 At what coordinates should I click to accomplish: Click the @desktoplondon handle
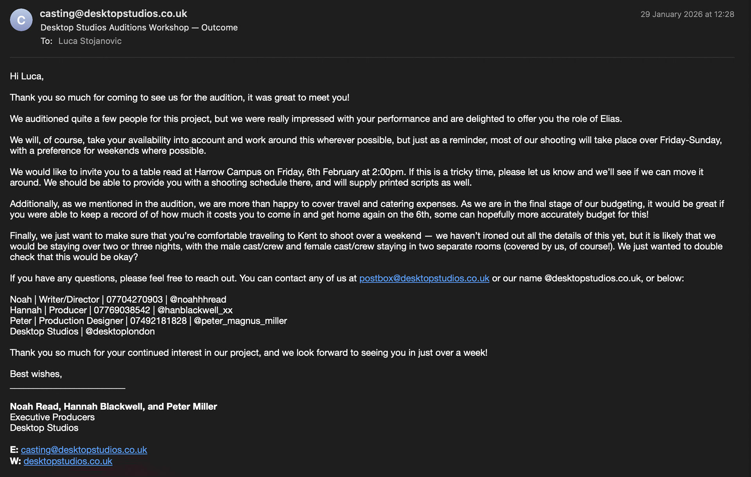pyautogui.click(x=120, y=332)
